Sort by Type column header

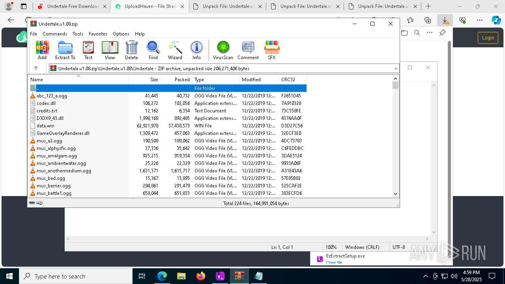(x=215, y=79)
